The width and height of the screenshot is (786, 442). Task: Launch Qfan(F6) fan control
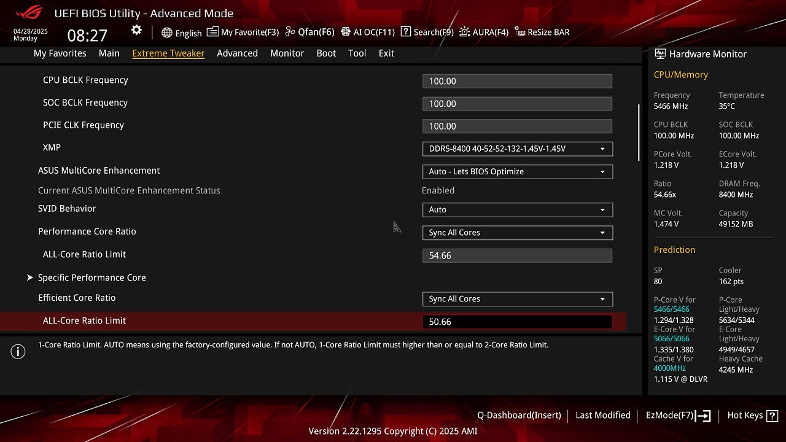point(310,32)
